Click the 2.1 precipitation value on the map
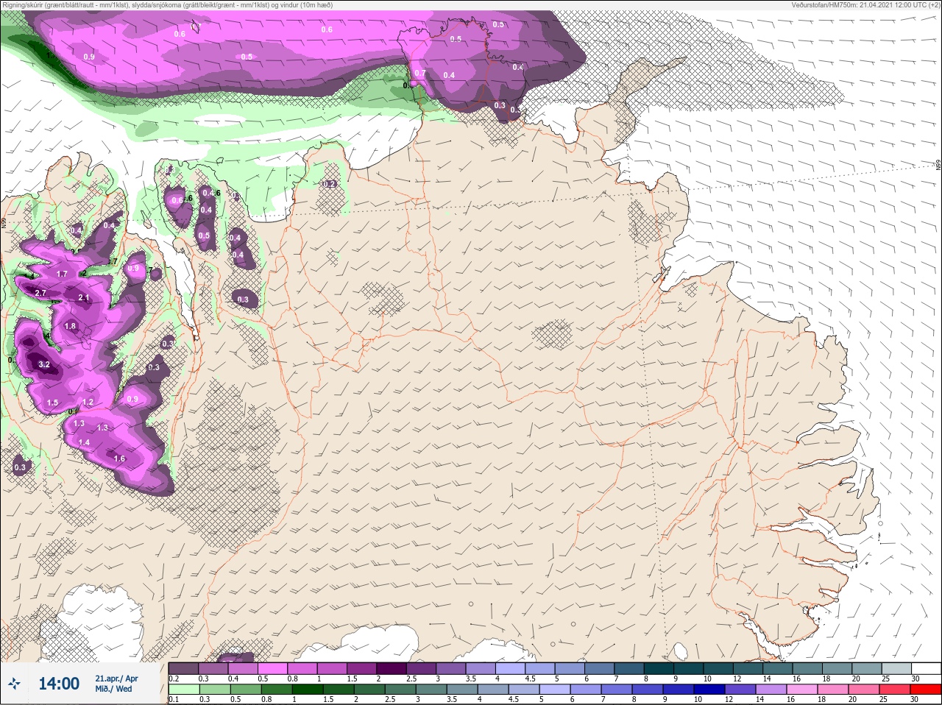Screen dimensions: 942x705 pos(84,298)
